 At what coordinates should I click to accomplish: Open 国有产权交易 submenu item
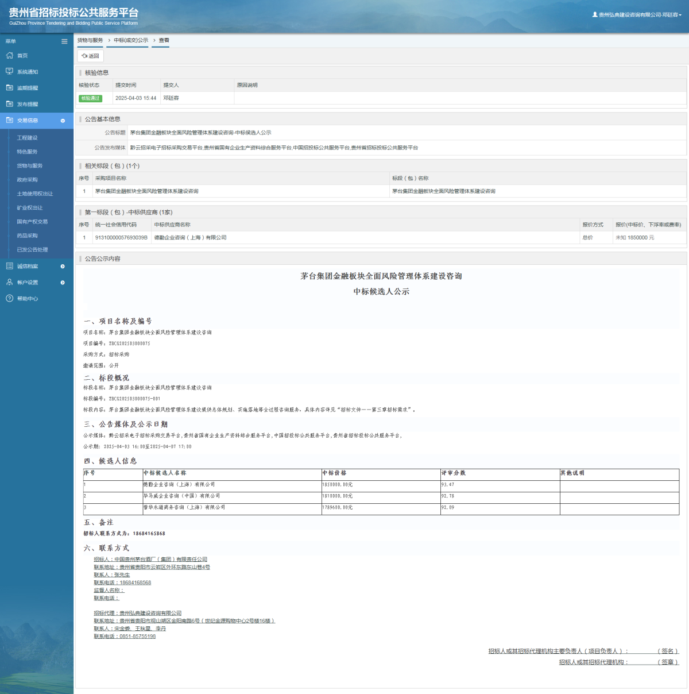tap(32, 222)
